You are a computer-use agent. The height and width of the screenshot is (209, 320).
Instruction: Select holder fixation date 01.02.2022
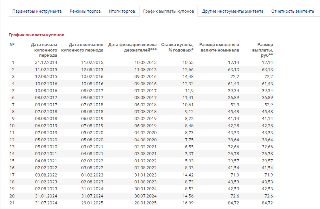(145, 161)
